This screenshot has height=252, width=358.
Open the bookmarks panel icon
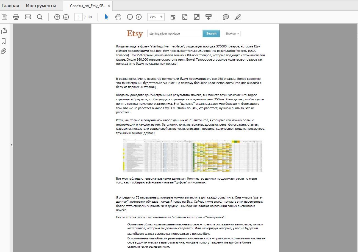[4, 41]
